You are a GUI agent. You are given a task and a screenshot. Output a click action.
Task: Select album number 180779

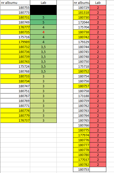[x=15, y=116]
